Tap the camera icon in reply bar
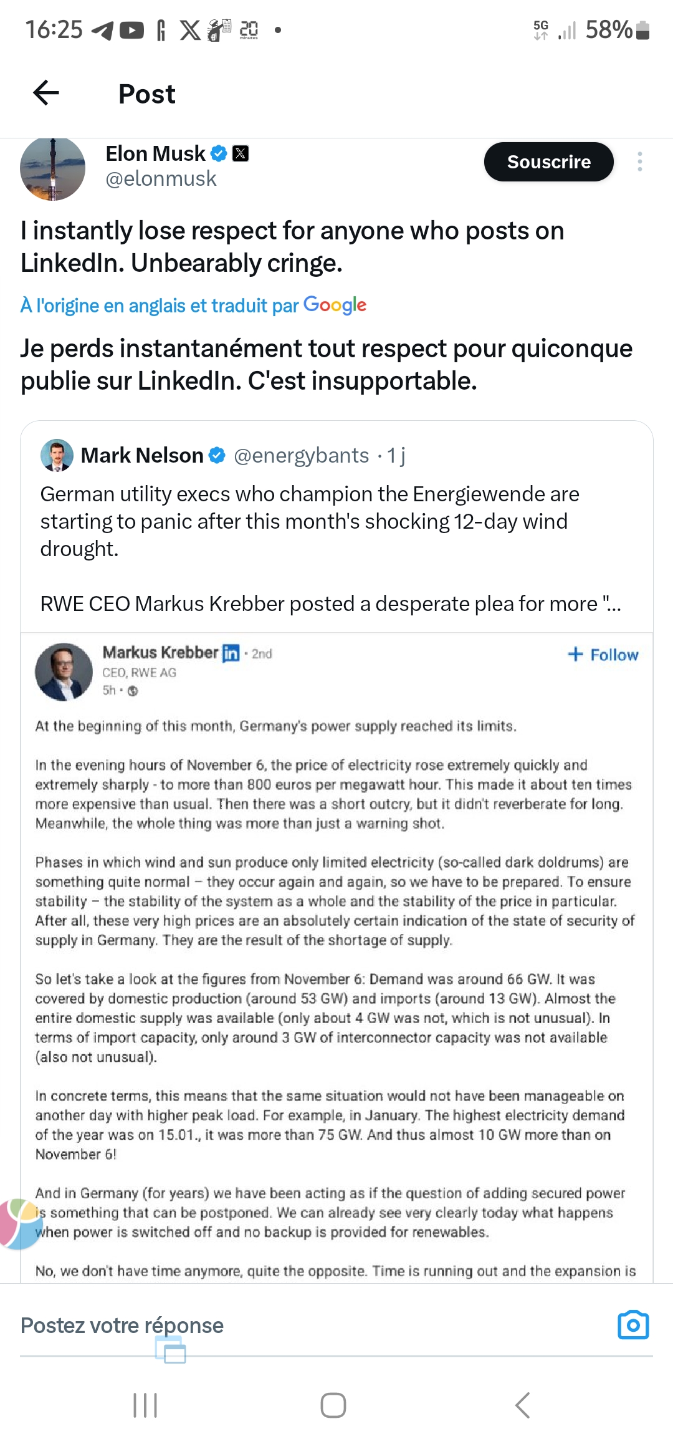Image resolution: width=673 pixels, height=1444 pixels. point(633,1325)
